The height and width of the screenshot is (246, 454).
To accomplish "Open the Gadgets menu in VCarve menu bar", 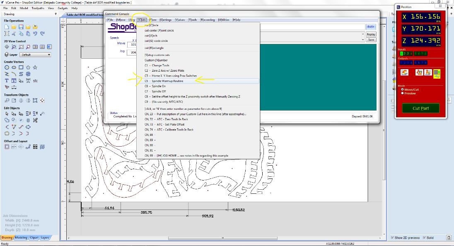I will coord(63,8).
